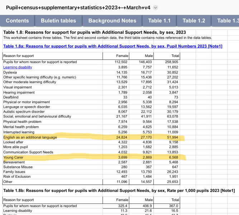Select the Dyslexia row label
This screenshot has height=215, width=239.
coord(10,72)
